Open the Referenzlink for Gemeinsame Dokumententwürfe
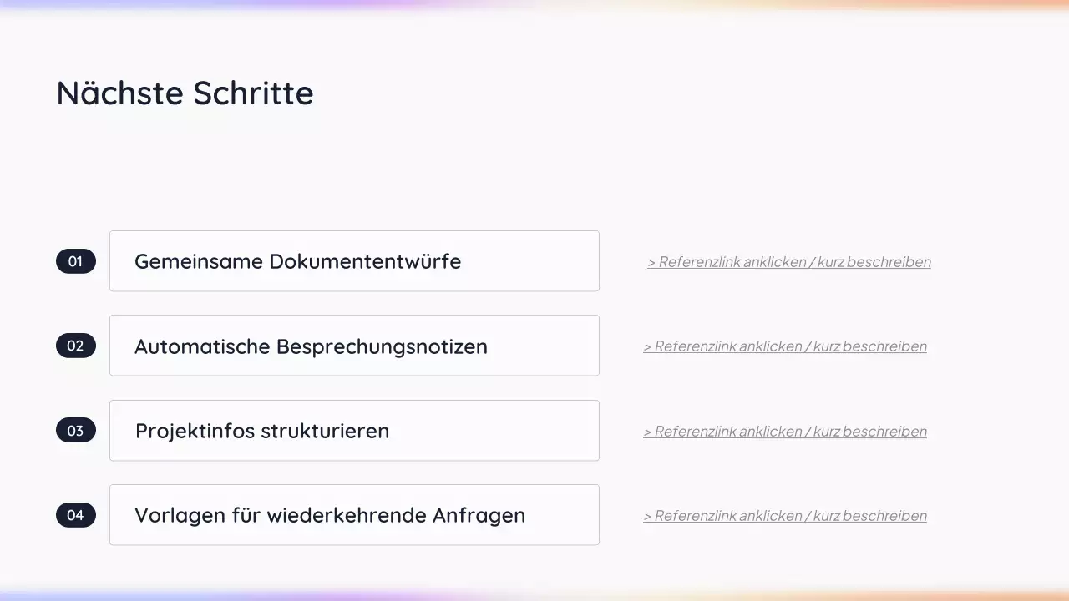The image size is (1069, 601). click(x=788, y=261)
